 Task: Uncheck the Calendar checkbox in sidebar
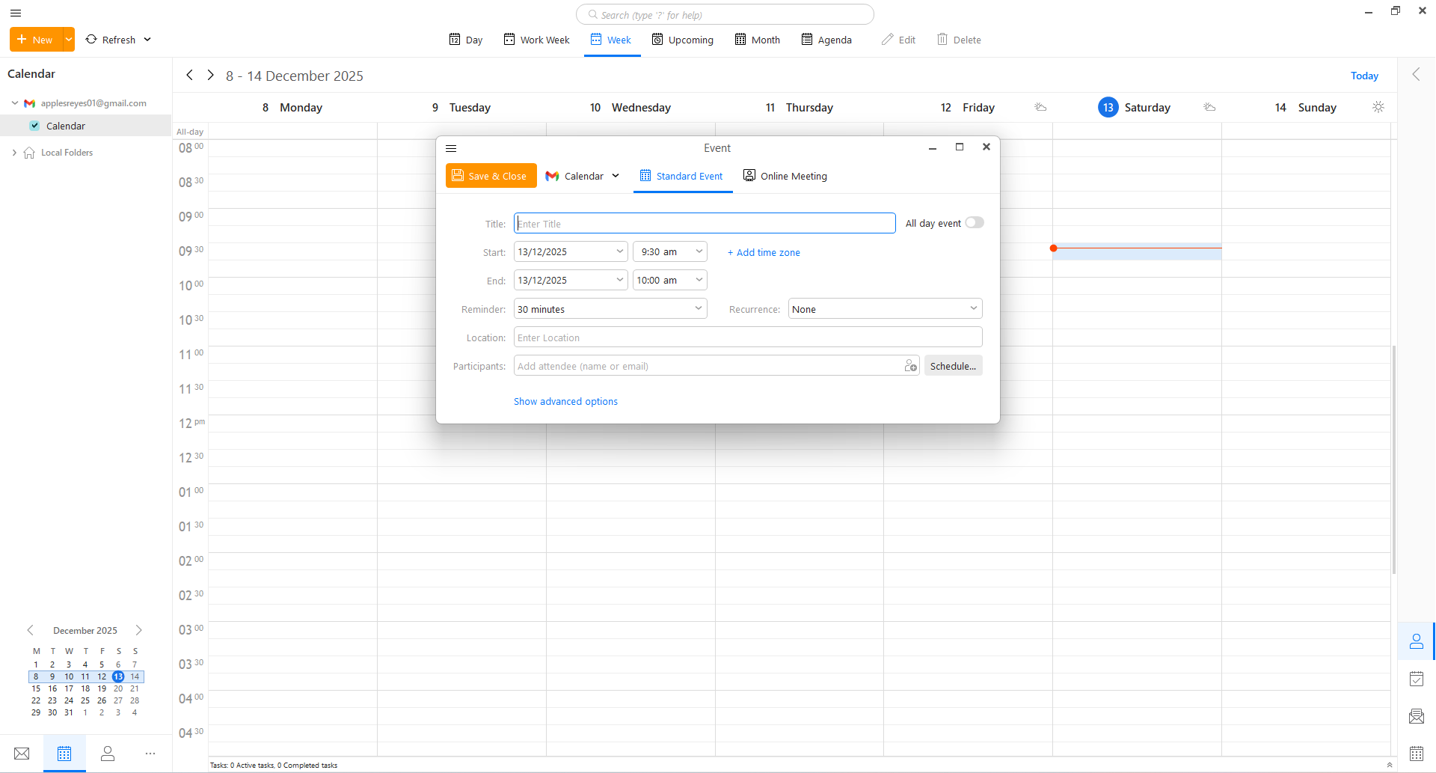34,126
